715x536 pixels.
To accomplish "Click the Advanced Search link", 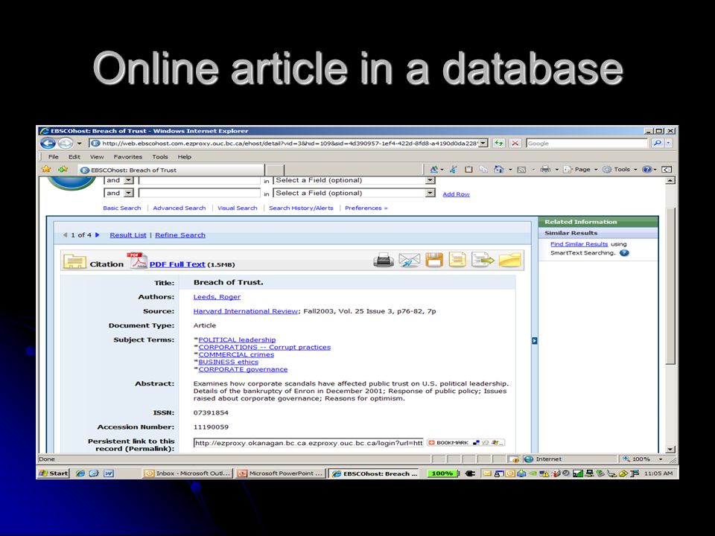I will [179, 208].
